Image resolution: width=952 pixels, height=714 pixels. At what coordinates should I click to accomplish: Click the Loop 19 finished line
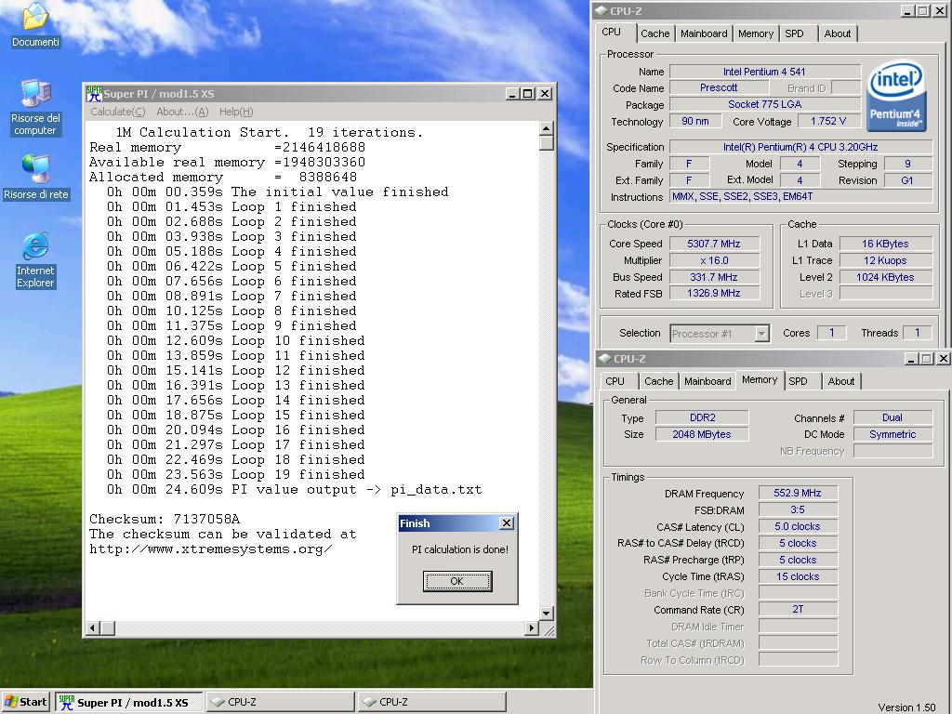(x=235, y=475)
